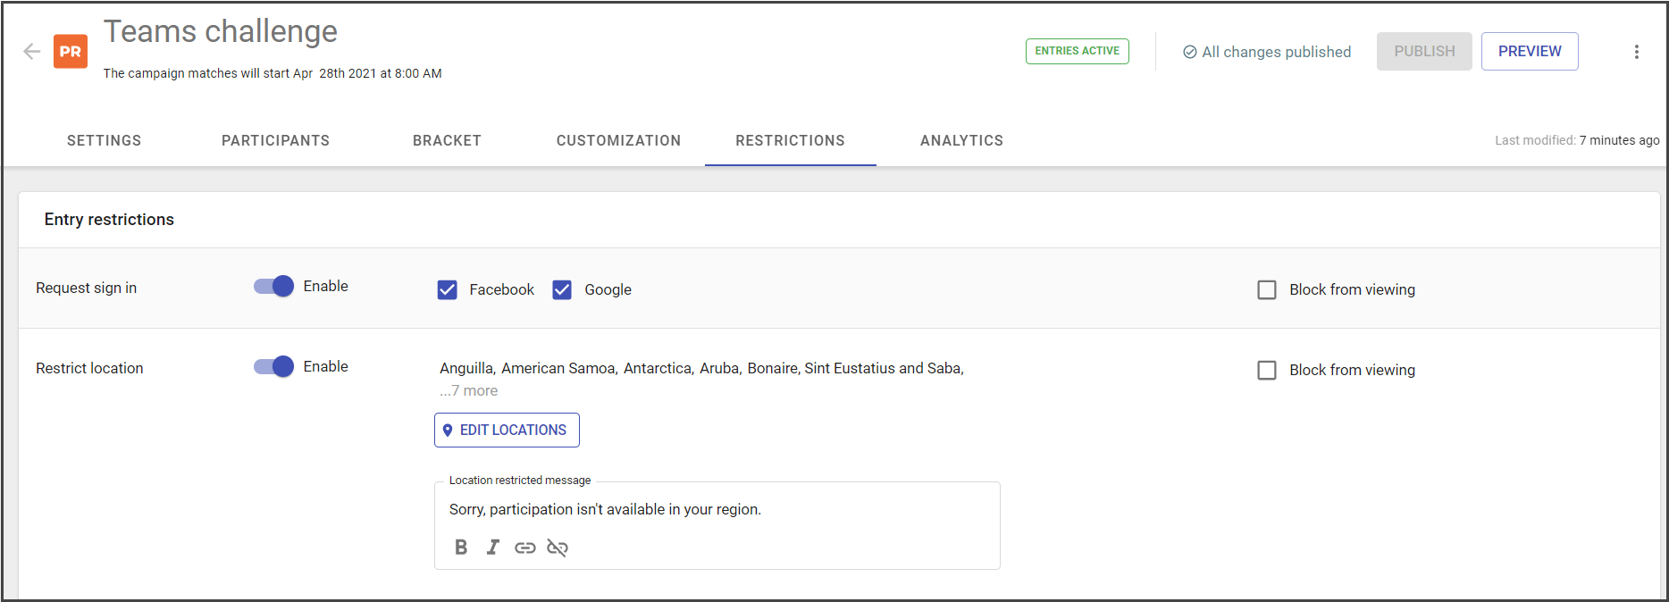Click the Edit Locations button
Viewport: 1669px width, 602px height.
[507, 430]
